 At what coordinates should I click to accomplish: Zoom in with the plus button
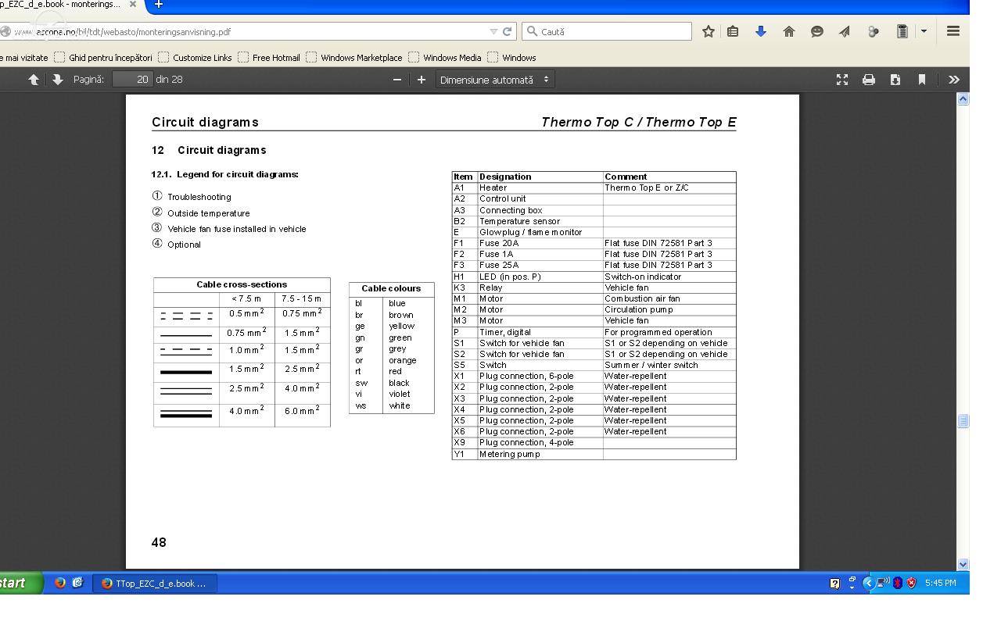(x=422, y=80)
